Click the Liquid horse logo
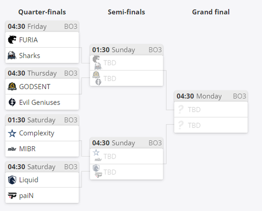Image resolution: width=262 pixels, height=211 pixels. click(x=12, y=180)
